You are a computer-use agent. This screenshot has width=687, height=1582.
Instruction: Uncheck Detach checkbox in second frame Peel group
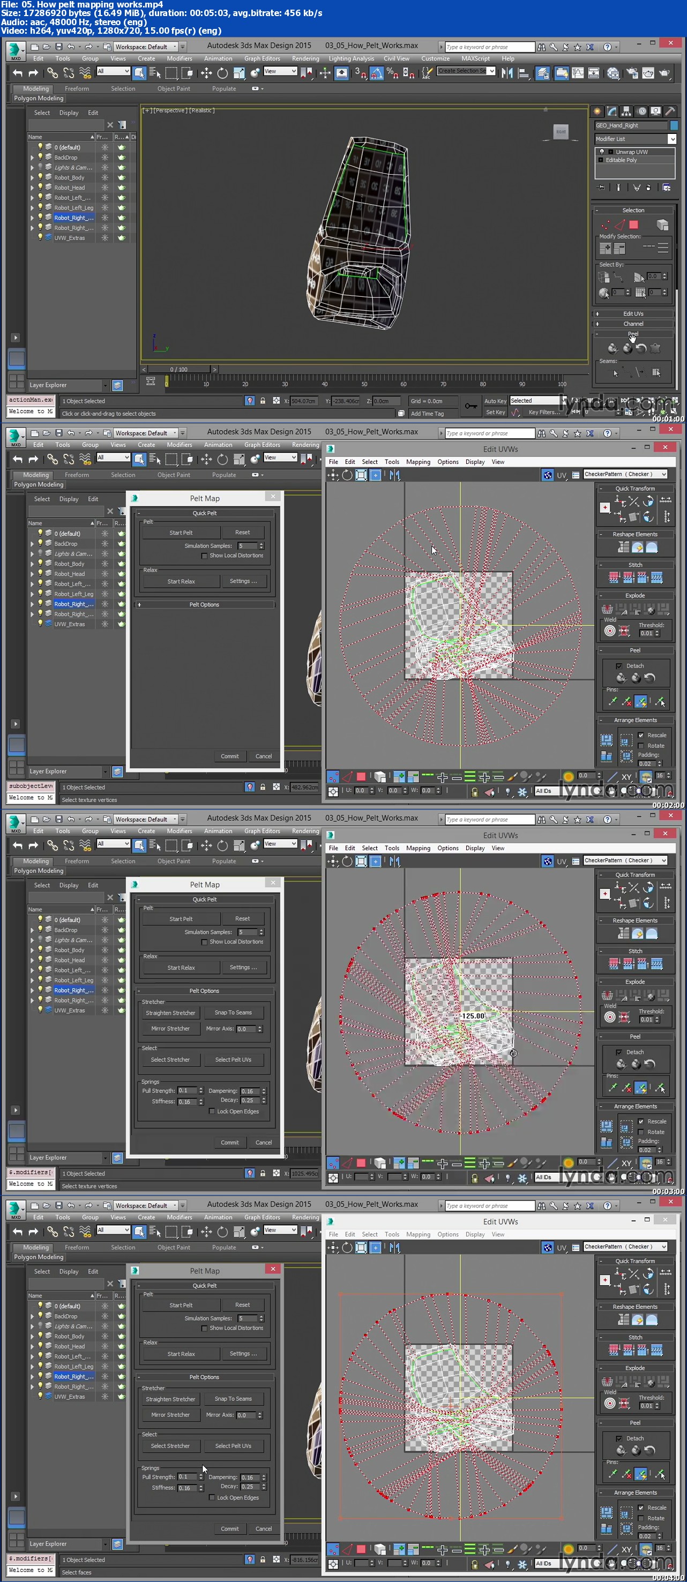pyautogui.click(x=619, y=666)
